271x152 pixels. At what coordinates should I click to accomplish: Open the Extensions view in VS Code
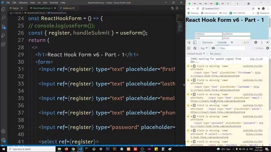click(x=3, y=44)
